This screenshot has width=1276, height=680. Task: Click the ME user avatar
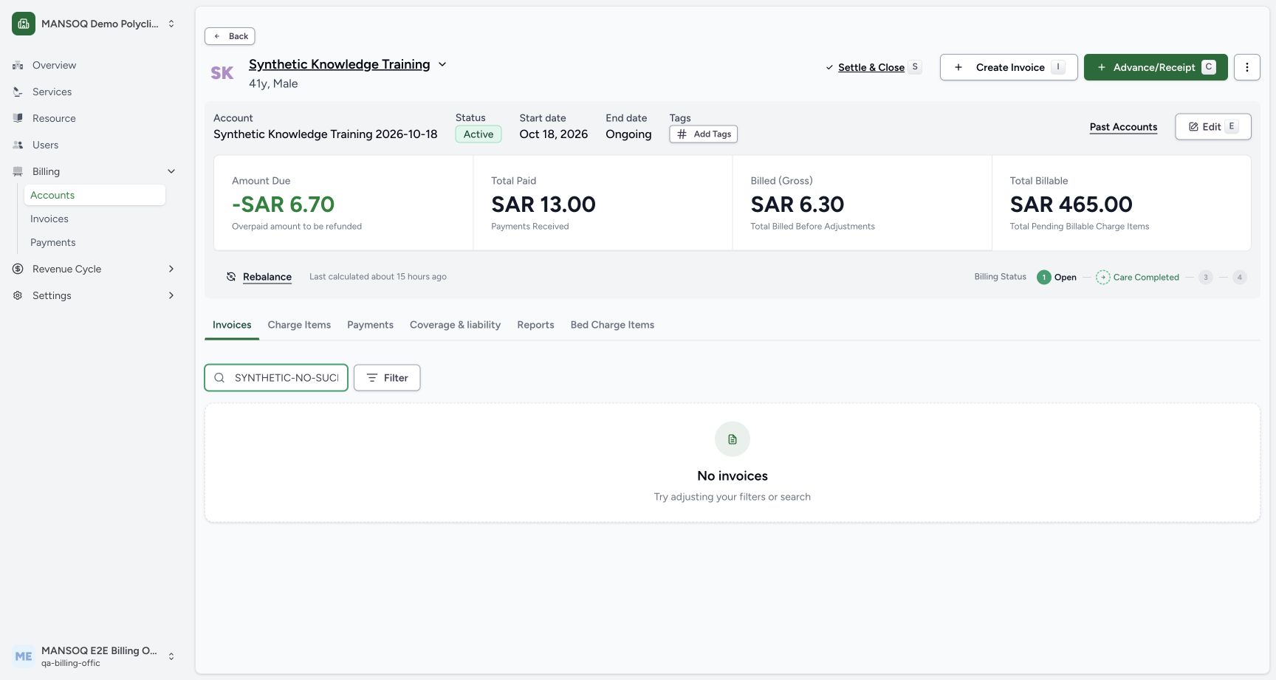click(24, 656)
